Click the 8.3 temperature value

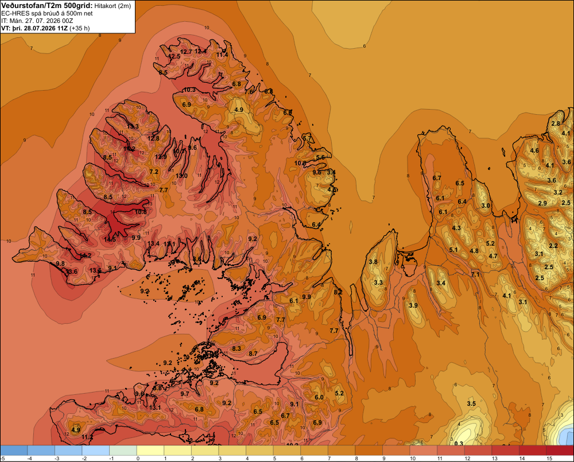point(236,348)
